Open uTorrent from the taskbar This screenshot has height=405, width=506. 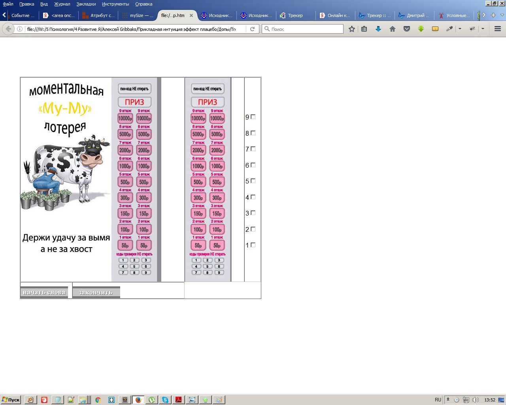click(152, 400)
